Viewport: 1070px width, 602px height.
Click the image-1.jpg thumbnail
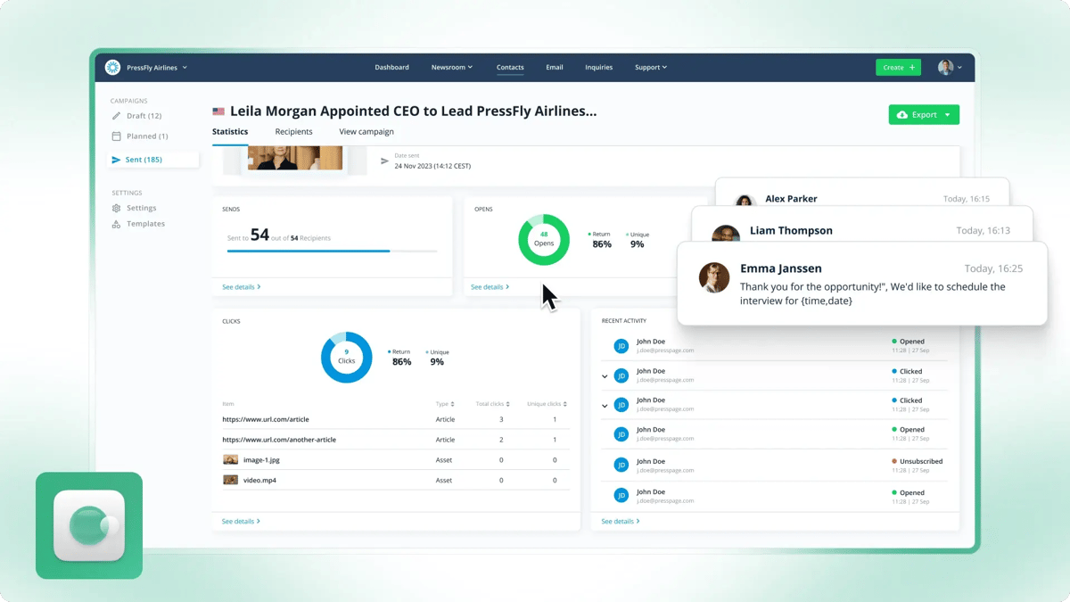tap(230, 460)
